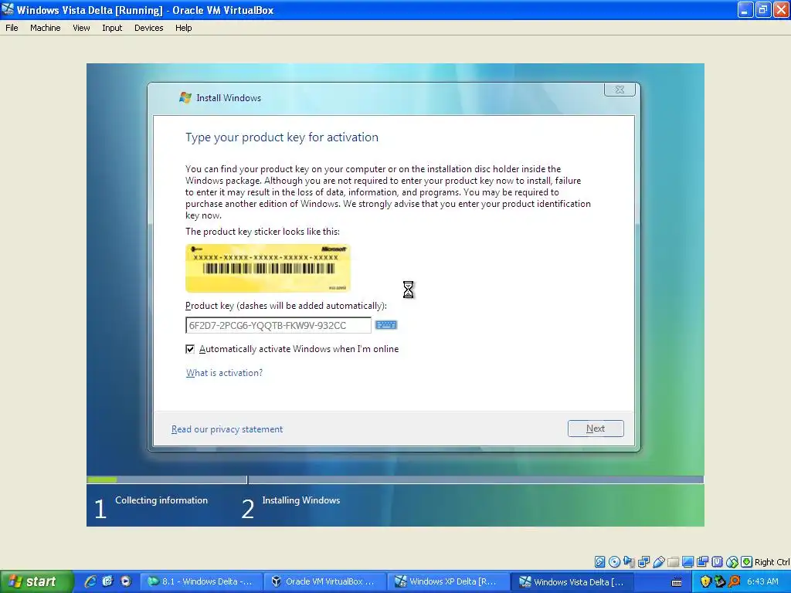Switch to Oracle VM VirtualBox Manager taskbar button
The image size is (791, 593).
coord(325,581)
